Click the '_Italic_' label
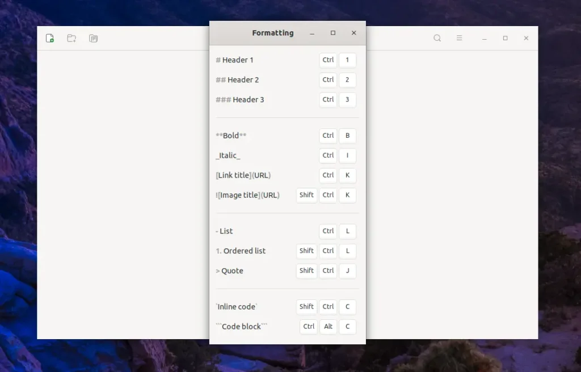 [228, 155]
